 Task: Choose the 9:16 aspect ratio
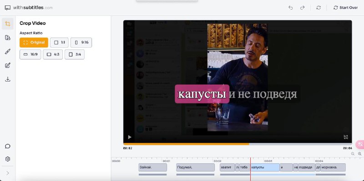coord(81,43)
